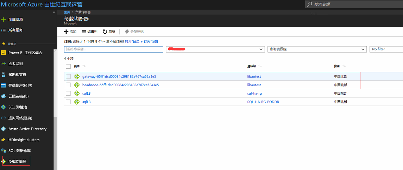
Task: Click the load balancer icon beside gateway-65ff1dcd
Action: 77,76
